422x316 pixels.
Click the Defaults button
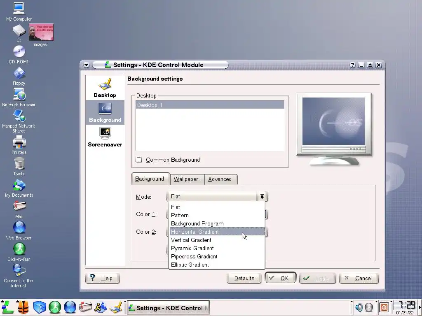coord(244,279)
